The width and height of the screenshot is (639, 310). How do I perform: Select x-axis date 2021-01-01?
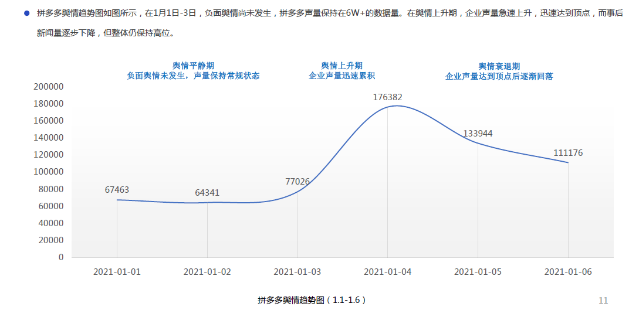[x=117, y=272]
